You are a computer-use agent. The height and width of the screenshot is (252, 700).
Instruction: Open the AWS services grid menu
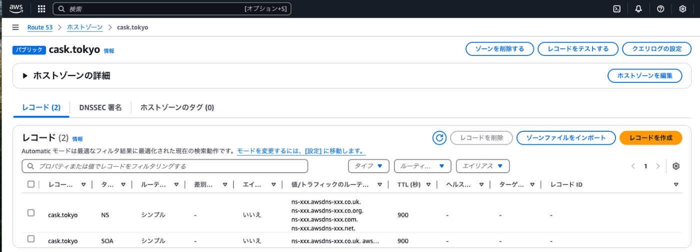(41, 9)
